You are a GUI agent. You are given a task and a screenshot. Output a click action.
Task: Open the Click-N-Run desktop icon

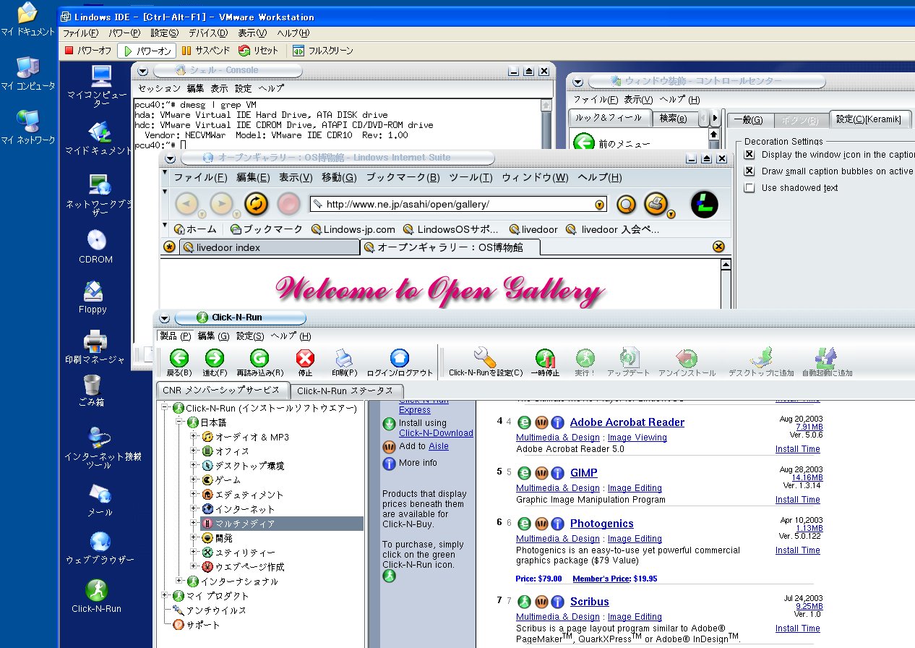tap(96, 596)
